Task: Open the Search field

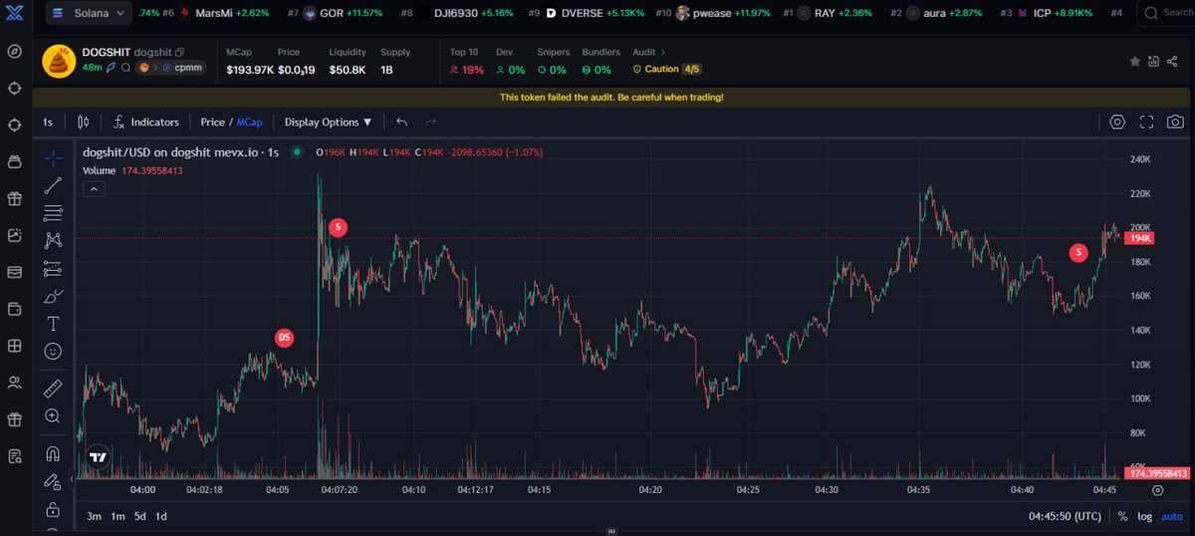Action: [1165, 13]
